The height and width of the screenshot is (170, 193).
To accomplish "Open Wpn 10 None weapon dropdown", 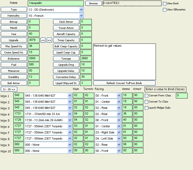I will tap(70, 151).
